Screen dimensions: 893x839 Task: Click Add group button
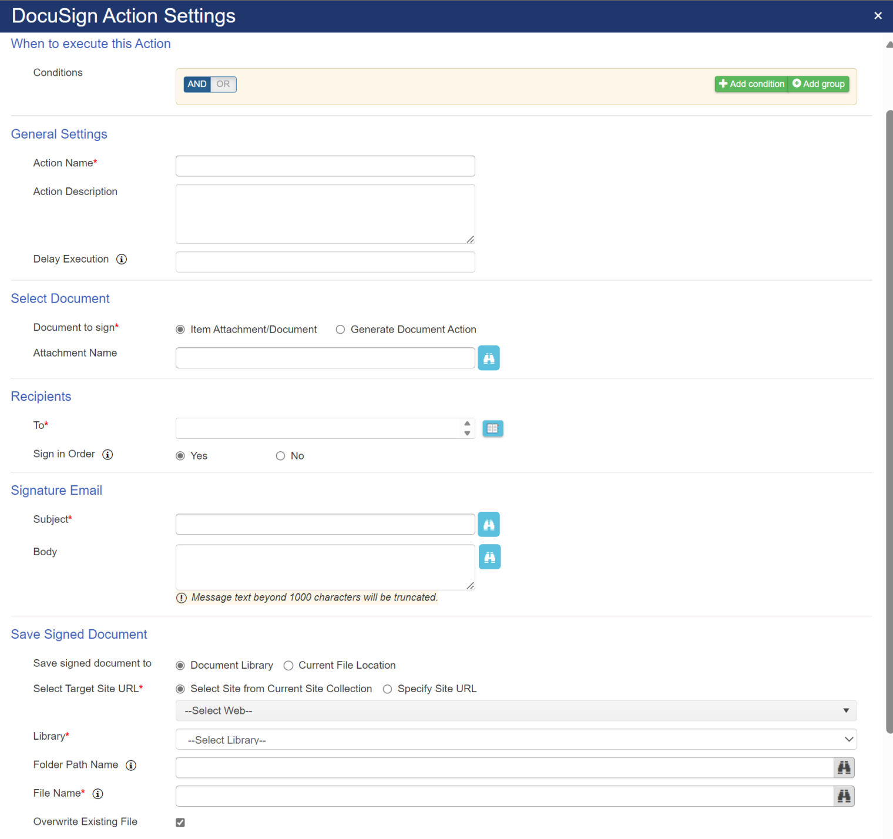pos(818,84)
